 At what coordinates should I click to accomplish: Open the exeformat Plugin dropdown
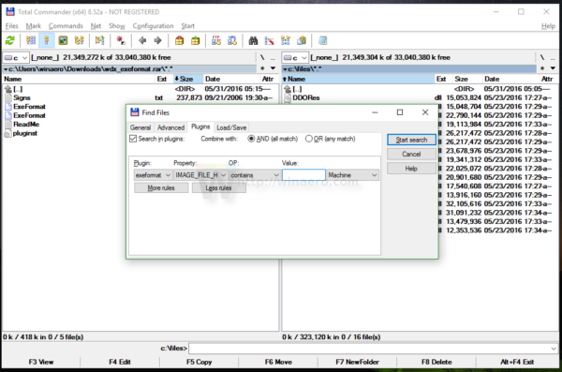153,175
